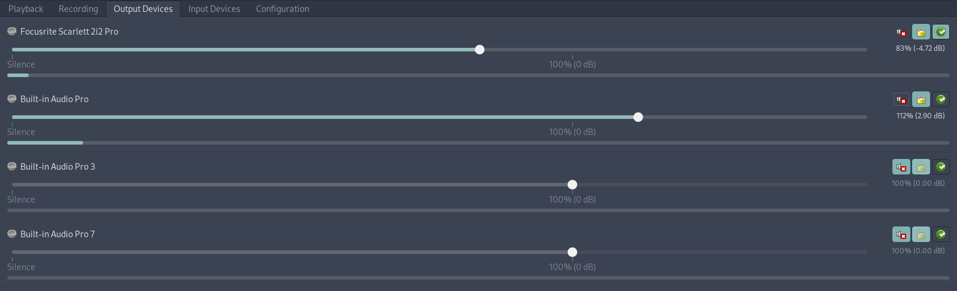Unmute the Built-in Audio Pro 3 output

click(901, 167)
